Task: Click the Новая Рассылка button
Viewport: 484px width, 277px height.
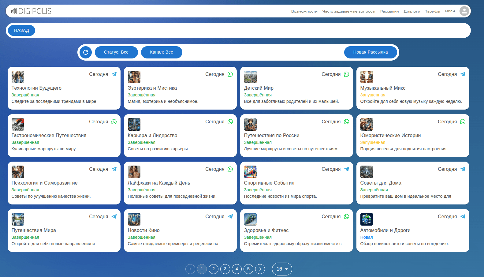Action: click(x=370, y=52)
